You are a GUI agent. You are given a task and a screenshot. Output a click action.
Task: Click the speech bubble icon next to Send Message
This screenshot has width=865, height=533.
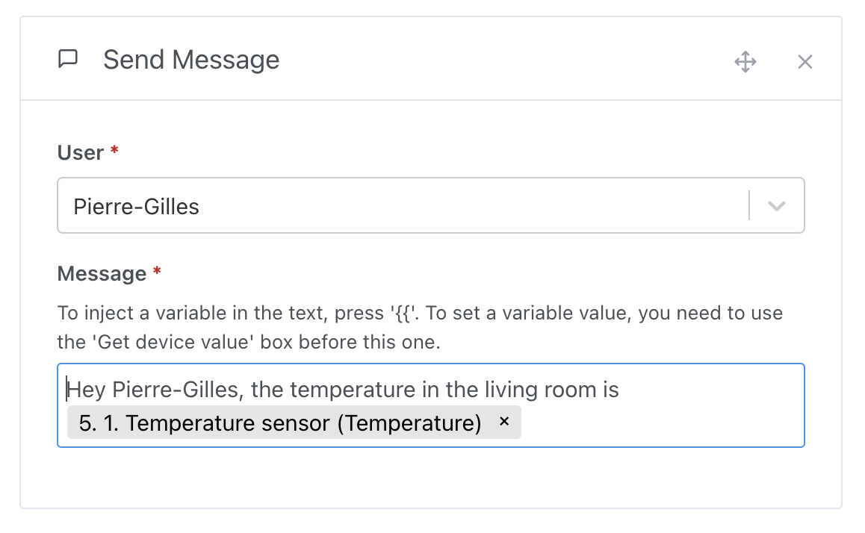(x=68, y=60)
